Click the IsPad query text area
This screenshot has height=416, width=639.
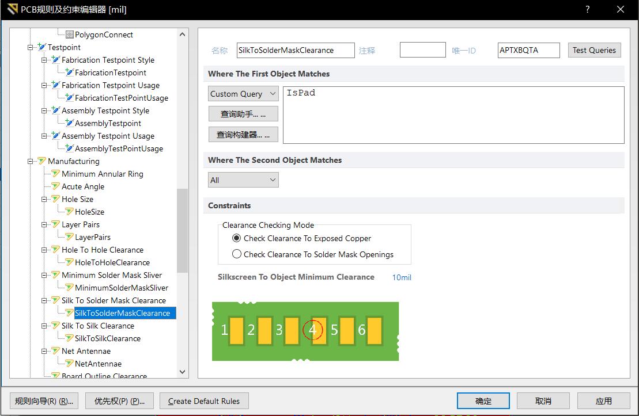(x=453, y=115)
